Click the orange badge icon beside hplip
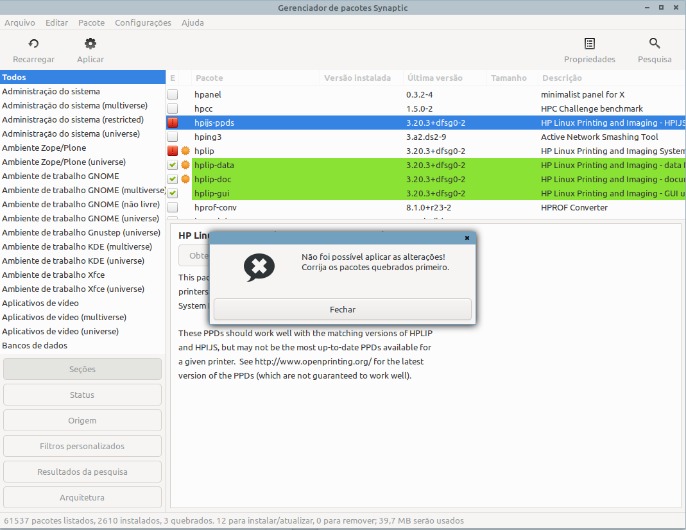 [x=185, y=151]
